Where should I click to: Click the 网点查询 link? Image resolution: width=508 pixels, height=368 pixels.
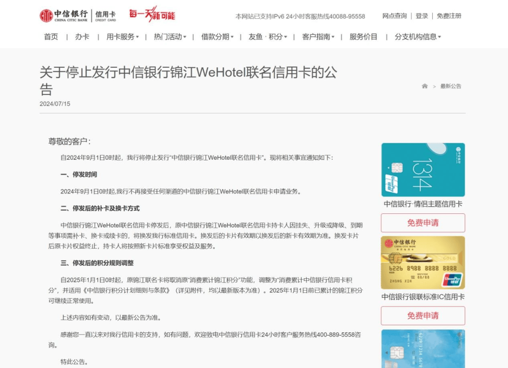pos(394,16)
